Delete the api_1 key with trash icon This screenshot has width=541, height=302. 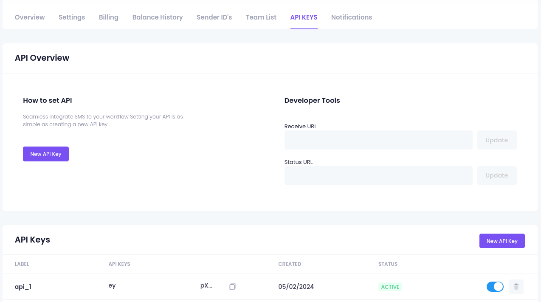516,287
